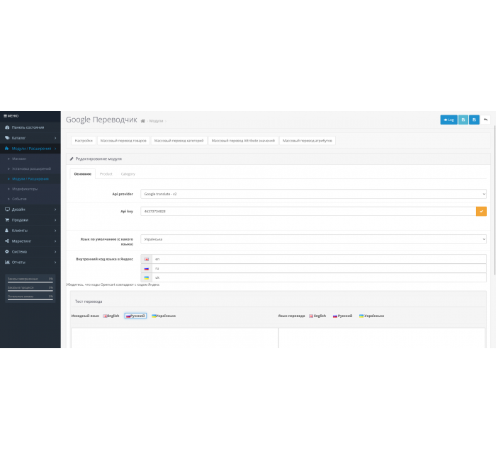Click Массовый перевод товаров button
The width and height of the screenshot is (496, 460).
[123, 141]
